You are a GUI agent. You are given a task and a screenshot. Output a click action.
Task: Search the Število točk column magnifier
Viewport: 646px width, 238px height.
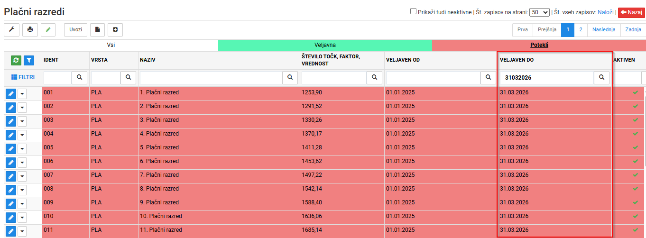(374, 77)
